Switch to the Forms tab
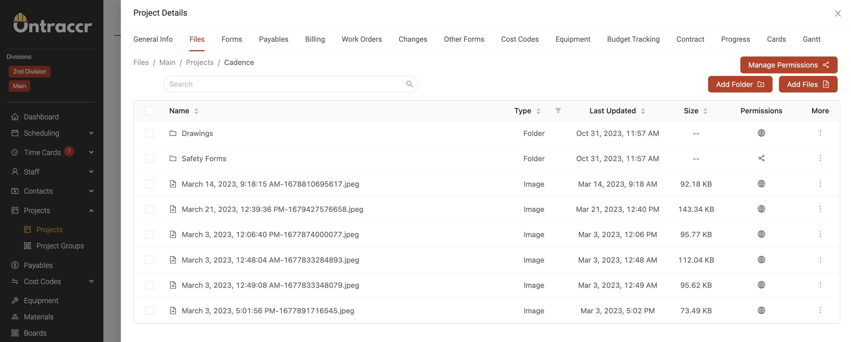Image resolution: width=851 pixels, height=342 pixels. click(231, 39)
